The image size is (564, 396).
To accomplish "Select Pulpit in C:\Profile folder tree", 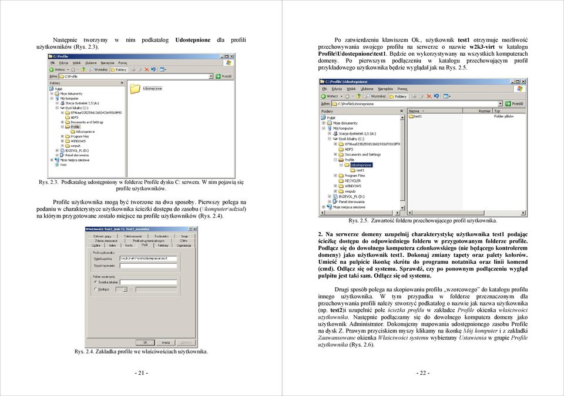I will (x=56, y=89).
